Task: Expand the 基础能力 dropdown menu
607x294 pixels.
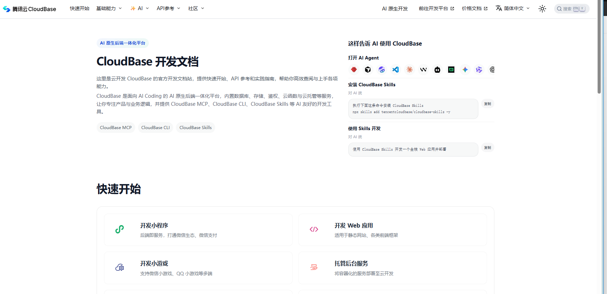Action: (109, 8)
